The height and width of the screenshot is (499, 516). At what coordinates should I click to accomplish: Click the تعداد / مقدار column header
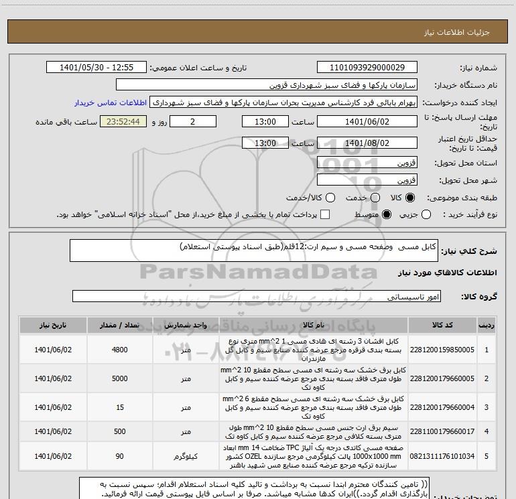click(119, 326)
